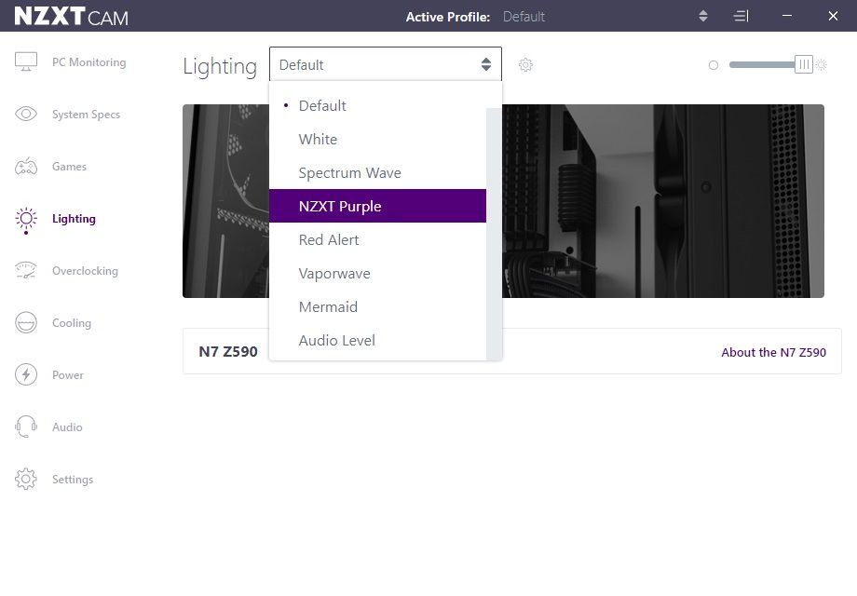Open the Audio section
The width and height of the screenshot is (857, 596).
(67, 427)
